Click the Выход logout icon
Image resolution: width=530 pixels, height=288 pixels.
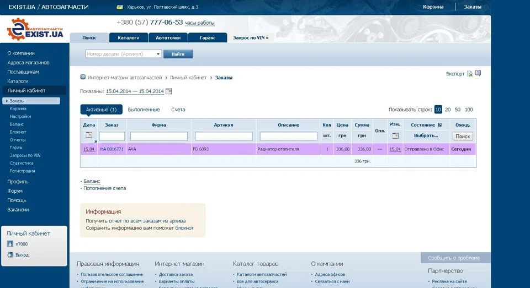[10, 254]
